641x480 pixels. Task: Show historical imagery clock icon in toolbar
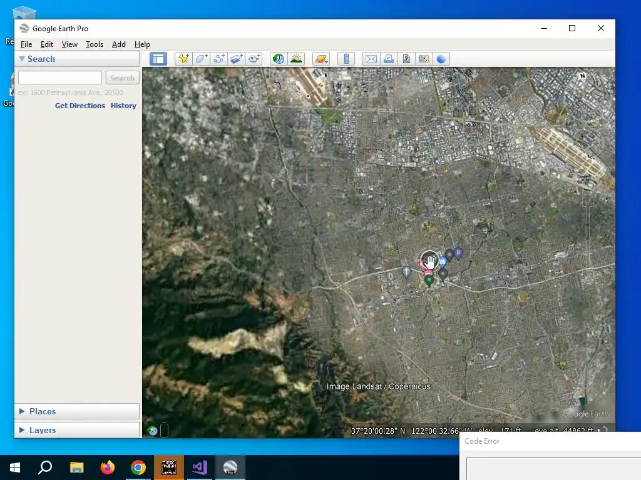279,59
